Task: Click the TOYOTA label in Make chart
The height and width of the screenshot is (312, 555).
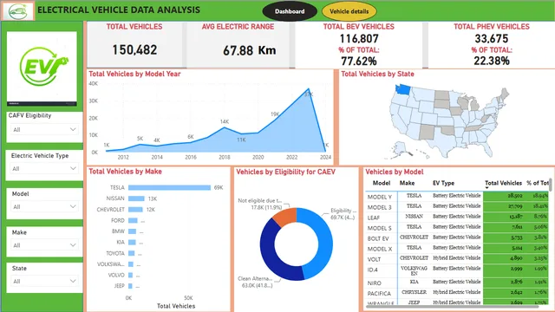Action: coord(115,253)
